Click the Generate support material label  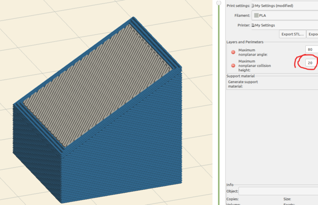point(243,84)
